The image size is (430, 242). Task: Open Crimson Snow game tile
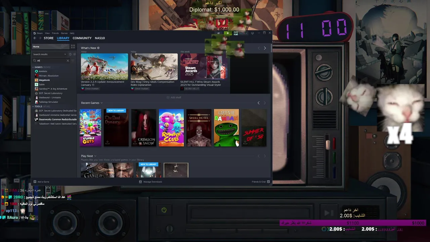coord(144,128)
